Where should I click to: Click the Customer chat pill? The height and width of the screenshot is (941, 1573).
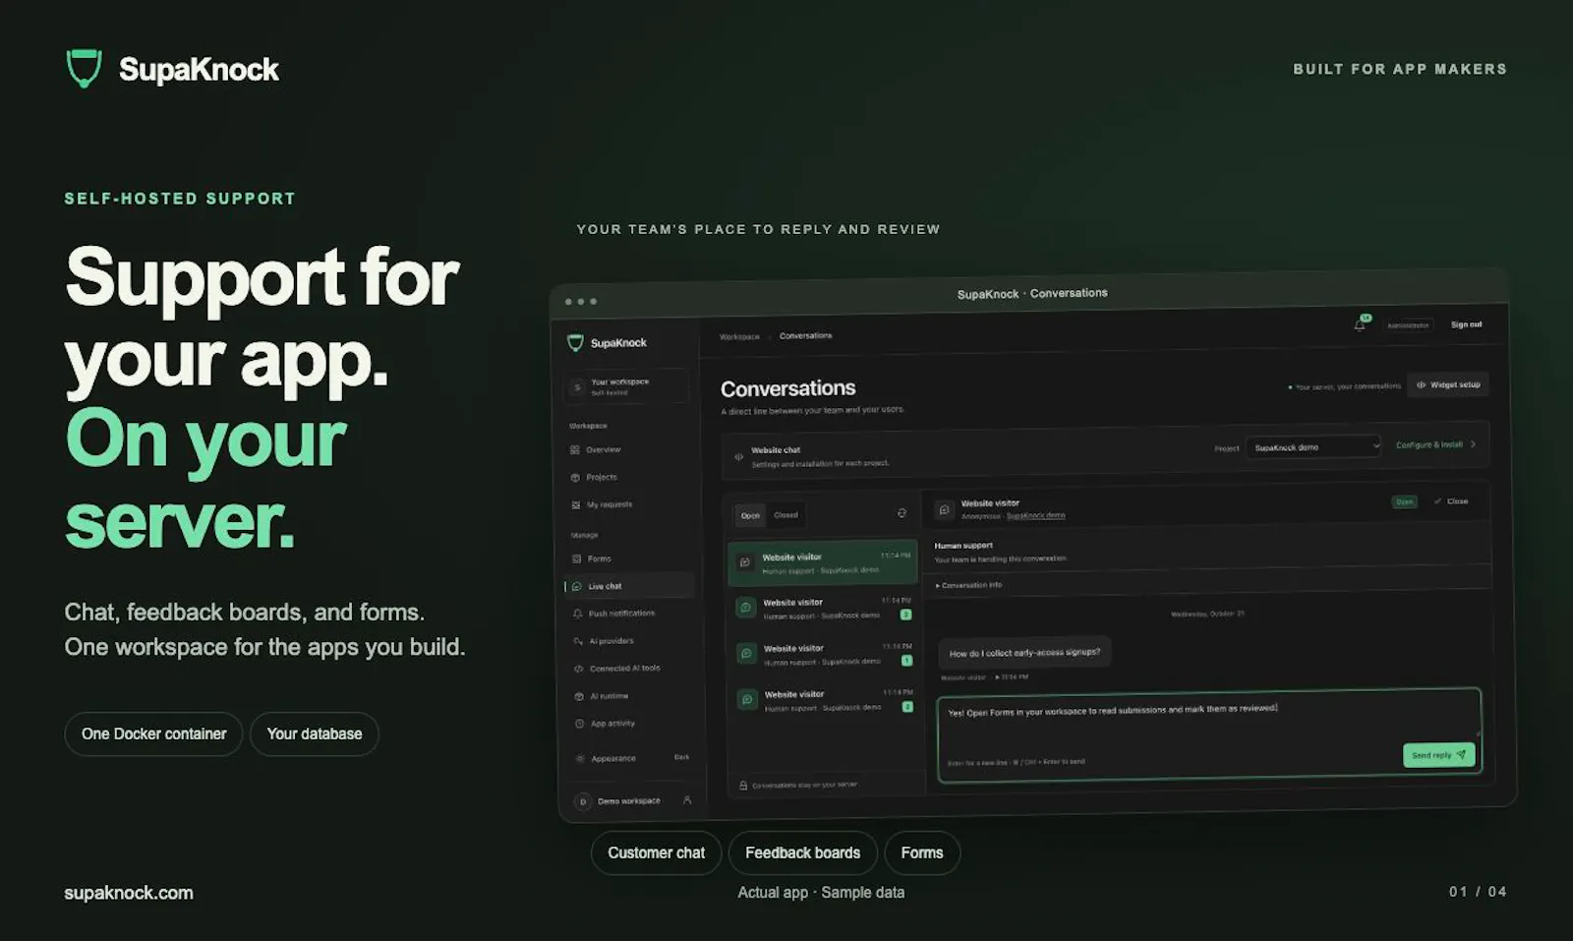[656, 853]
